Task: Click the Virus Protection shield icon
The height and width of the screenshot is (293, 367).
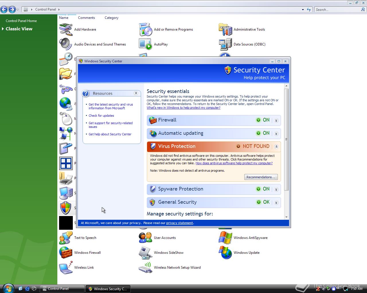Action: 153,146
